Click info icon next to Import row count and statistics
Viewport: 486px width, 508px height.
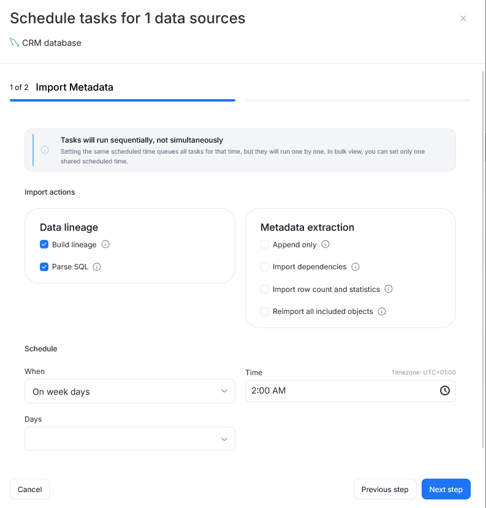tap(389, 289)
